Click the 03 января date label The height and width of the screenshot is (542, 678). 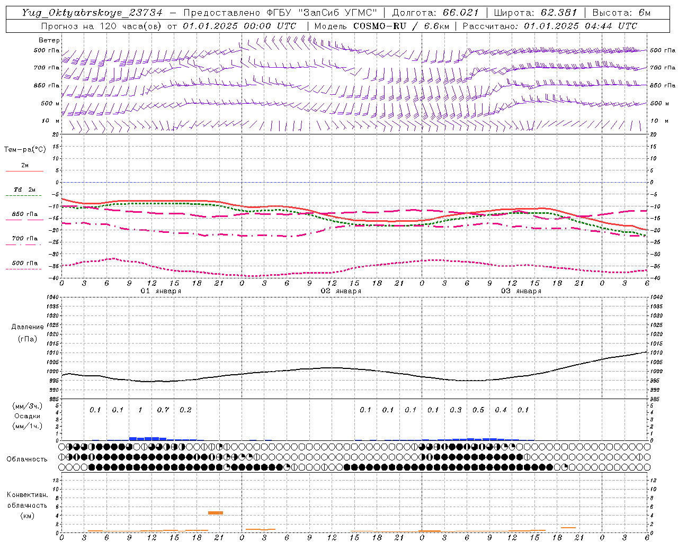(x=521, y=291)
